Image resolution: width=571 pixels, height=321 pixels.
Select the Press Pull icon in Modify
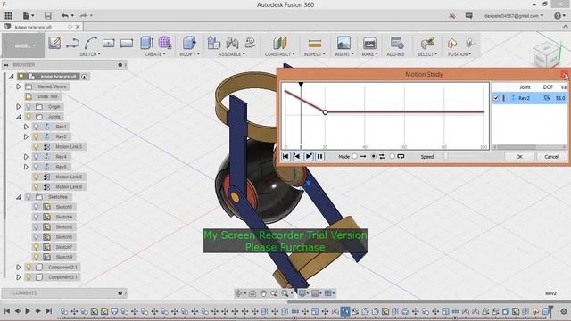coord(189,43)
